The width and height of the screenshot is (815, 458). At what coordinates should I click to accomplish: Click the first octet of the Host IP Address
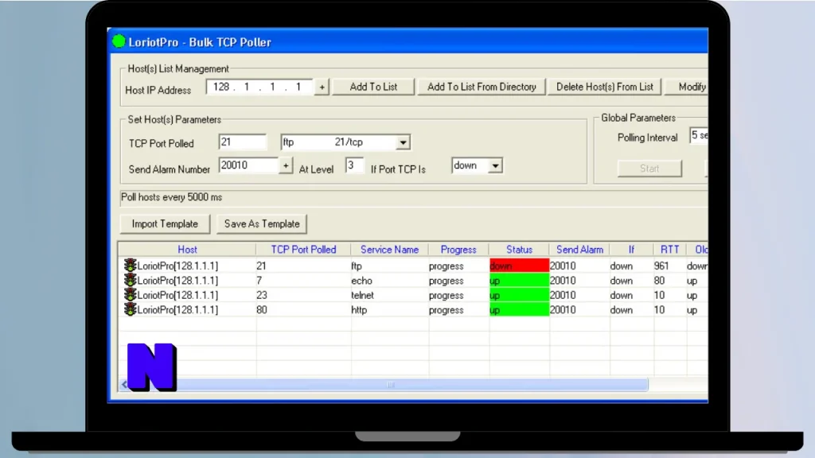point(221,87)
